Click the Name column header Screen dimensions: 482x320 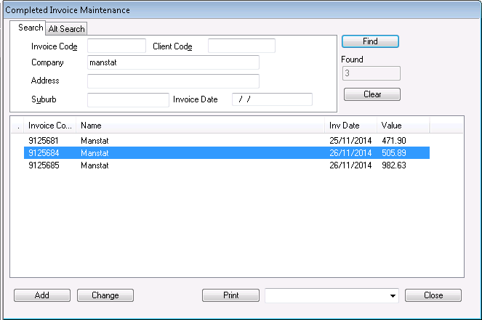click(x=200, y=126)
